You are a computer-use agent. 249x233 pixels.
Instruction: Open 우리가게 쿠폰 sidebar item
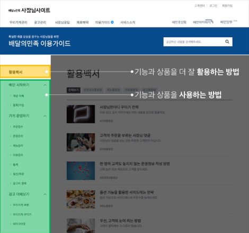[21, 205]
